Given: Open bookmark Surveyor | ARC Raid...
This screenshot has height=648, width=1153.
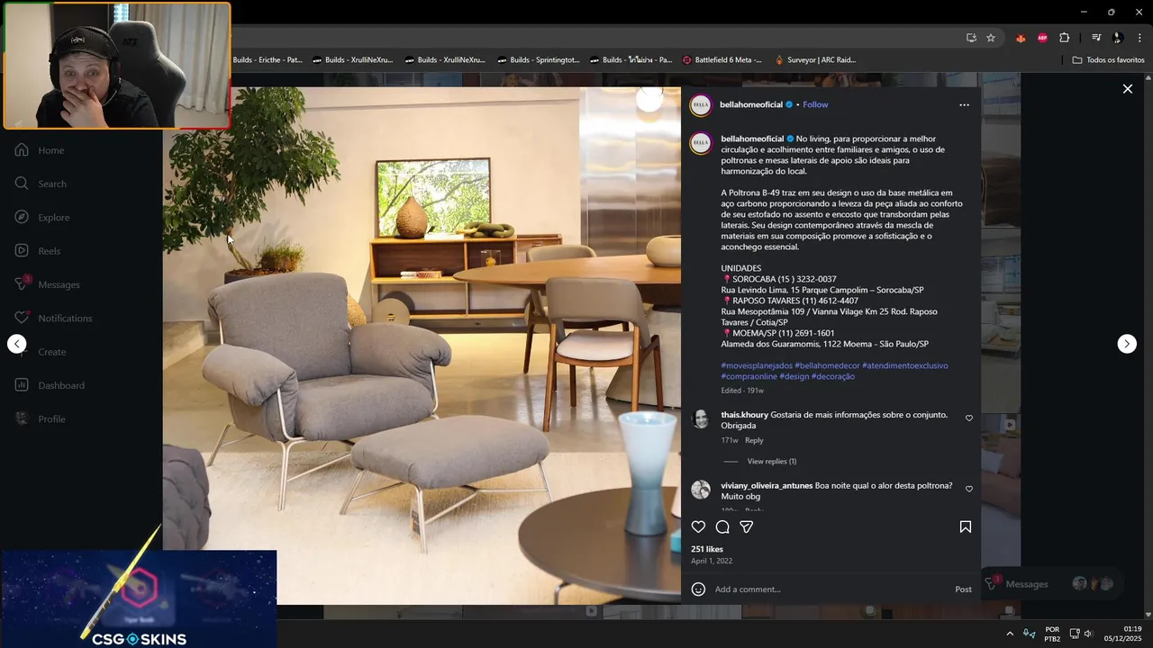Looking at the screenshot, I should click(x=815, y=60).
